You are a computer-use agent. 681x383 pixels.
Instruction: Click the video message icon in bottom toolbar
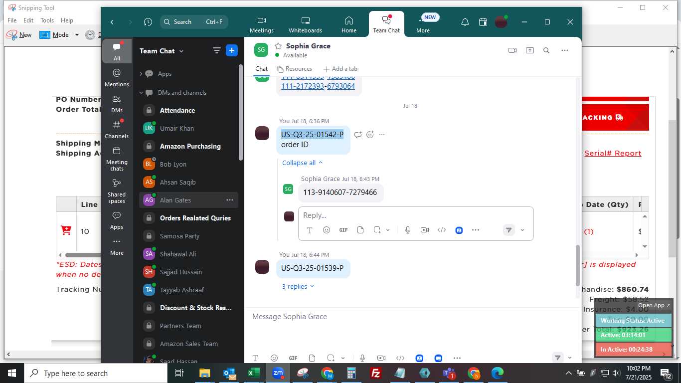(x=381, y=358)
